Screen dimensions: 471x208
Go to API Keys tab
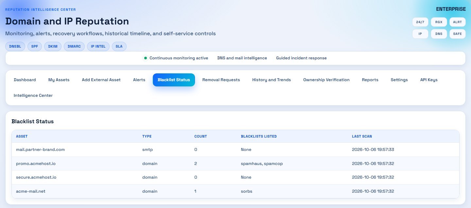[429, 80]
